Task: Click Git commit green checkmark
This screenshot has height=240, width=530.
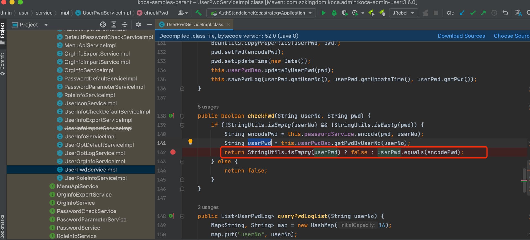Action: pyautogui.click(x=473, y=13)
